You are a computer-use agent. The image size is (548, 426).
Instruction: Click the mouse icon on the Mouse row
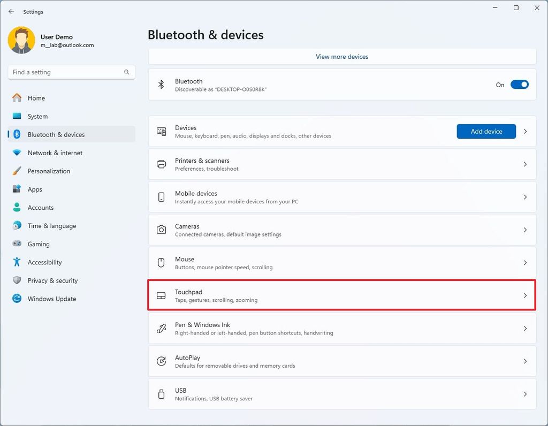[161, 263]
